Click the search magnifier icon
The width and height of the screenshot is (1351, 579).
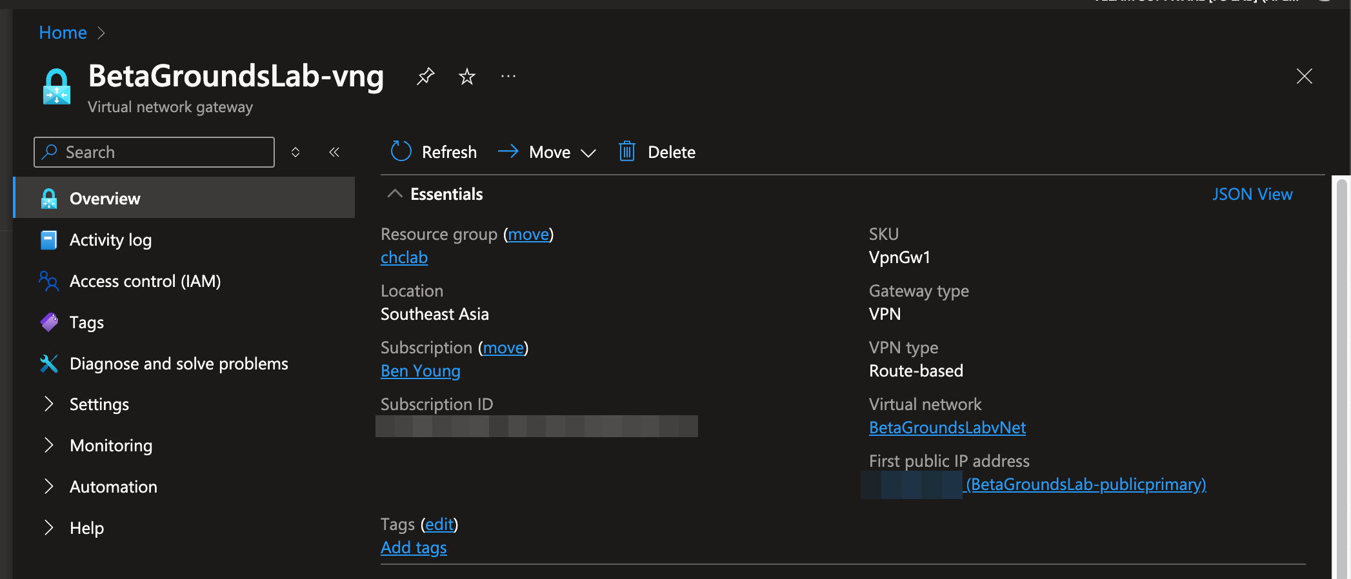pyautogui.click(x=50, y=152)
